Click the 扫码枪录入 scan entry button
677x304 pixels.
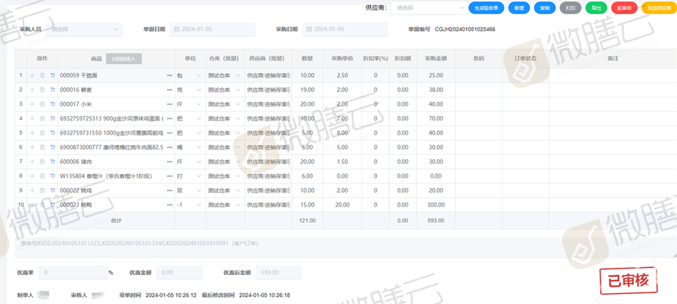coord(124,58)
